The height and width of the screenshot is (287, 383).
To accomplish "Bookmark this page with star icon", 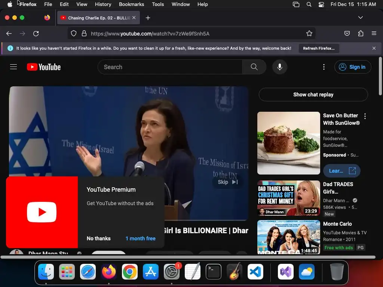I will point(309,33).
